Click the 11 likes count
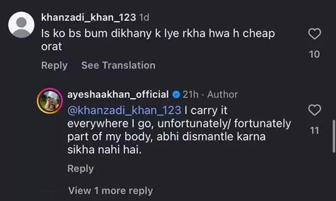336x201 pixels. click(314, 130)
